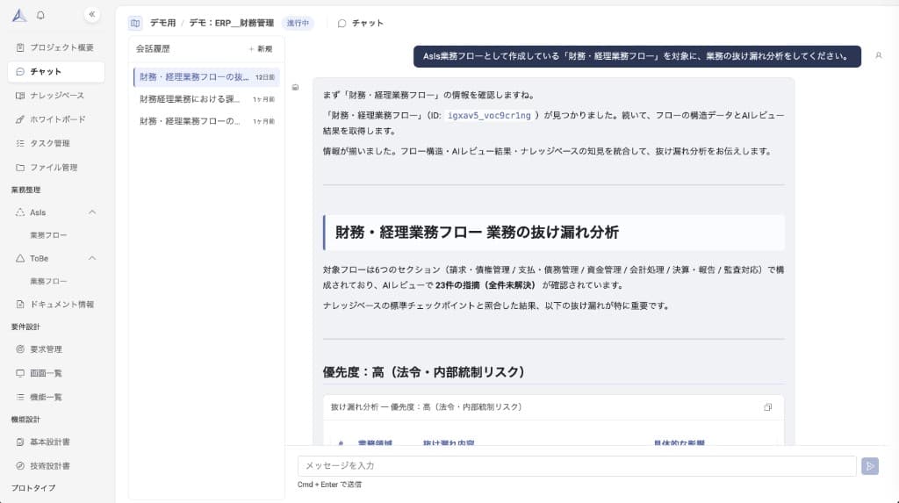The height and width of the screenshot is (503, 899).
Task: Click the 要求管理 target icon
Action: coord(20,349)
